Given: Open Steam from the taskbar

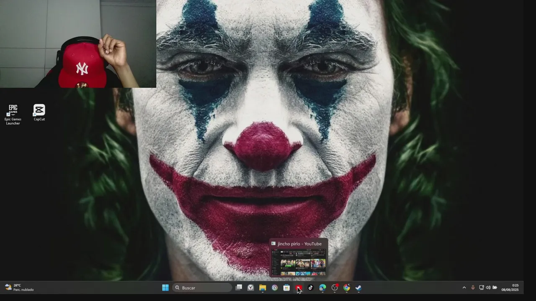Looking at the screenshot, I should click(x=358, y=288).
